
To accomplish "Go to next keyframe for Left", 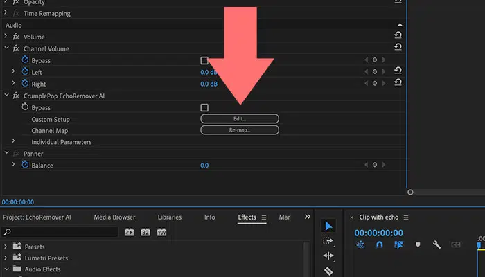I will pyautogui.click(x=384, y=72).
